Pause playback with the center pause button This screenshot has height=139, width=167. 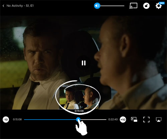[83, 63]
